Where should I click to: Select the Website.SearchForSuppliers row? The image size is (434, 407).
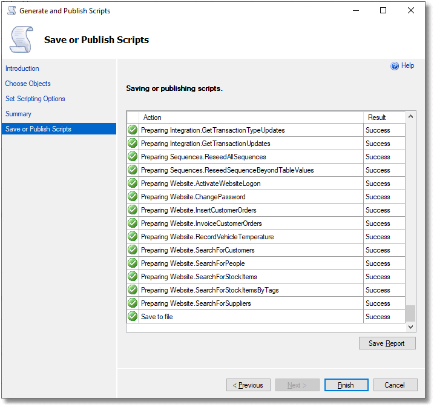(266, 303)
